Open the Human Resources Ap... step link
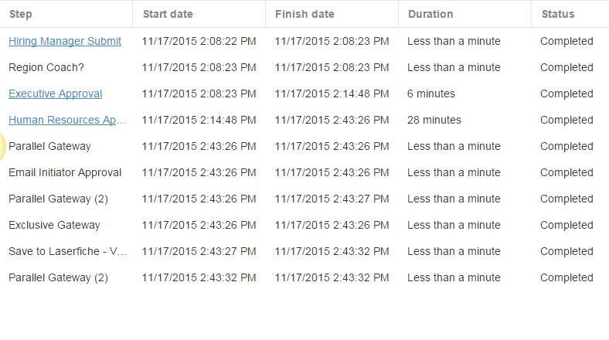Image resolution: width=609 pixels, height=340 pixels. click(67, 120)
